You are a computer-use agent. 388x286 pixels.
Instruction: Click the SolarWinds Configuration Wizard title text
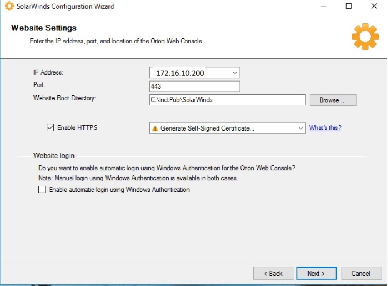click(x=65, y=6)
